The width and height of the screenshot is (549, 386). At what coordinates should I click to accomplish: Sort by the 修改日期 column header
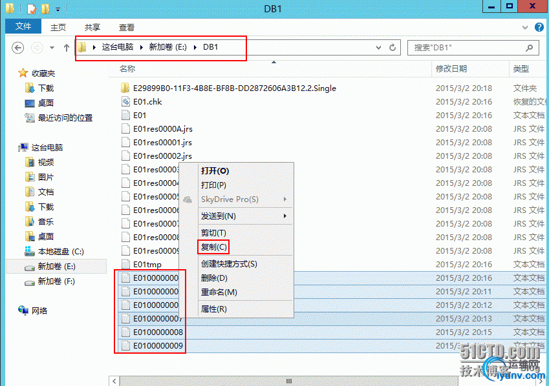[451, 68]
